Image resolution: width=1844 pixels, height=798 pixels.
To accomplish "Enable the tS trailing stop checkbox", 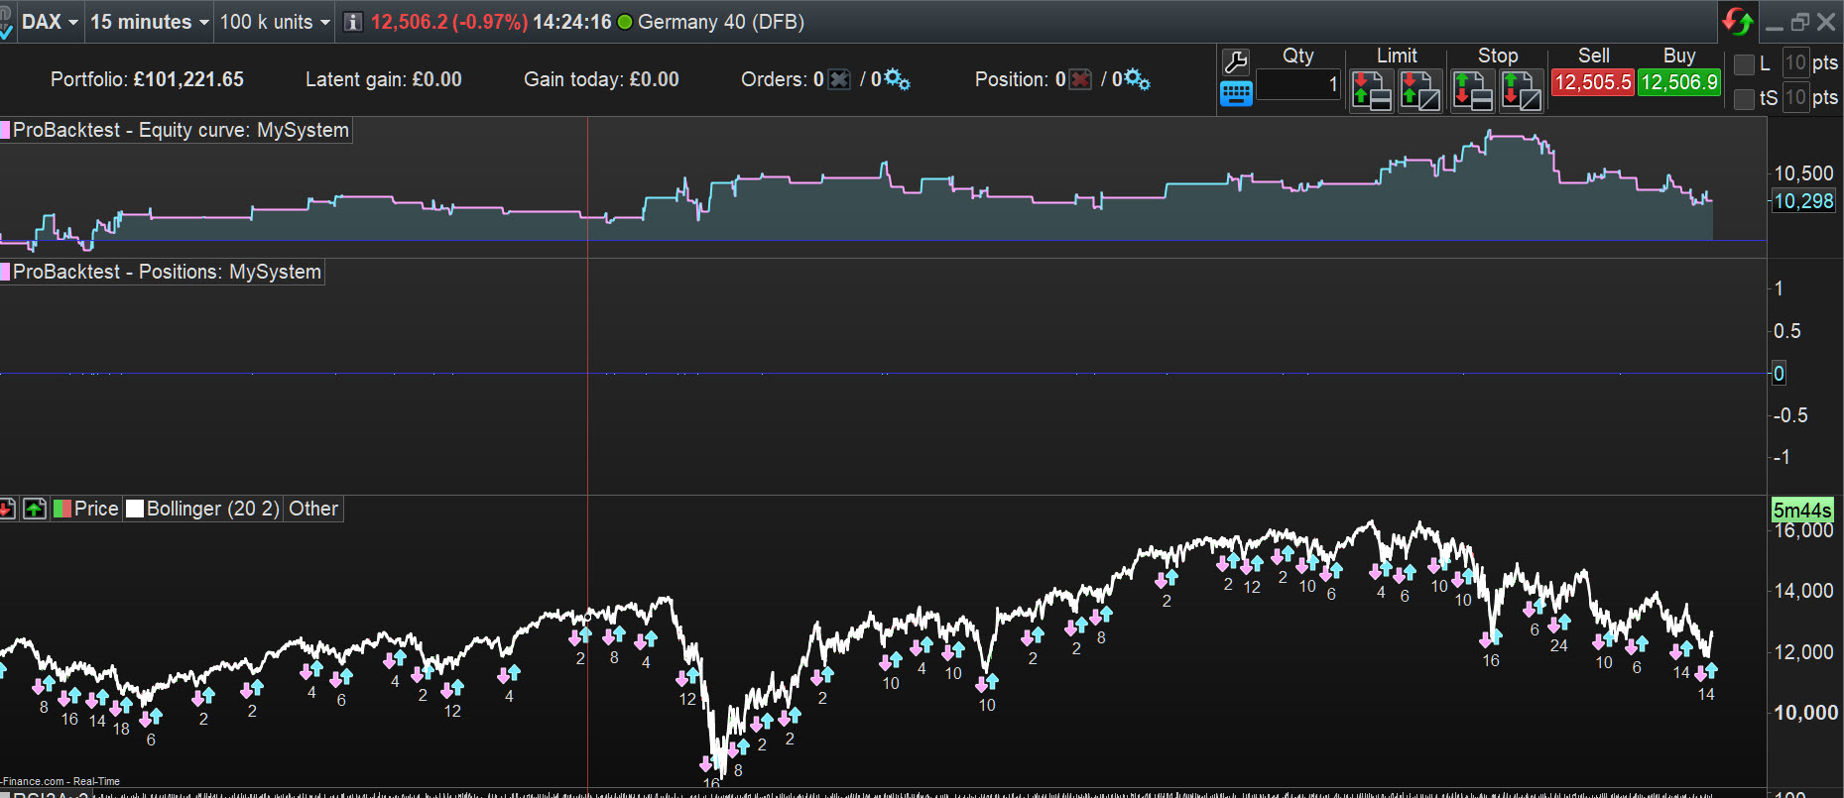I will [x=1745, y=98].
